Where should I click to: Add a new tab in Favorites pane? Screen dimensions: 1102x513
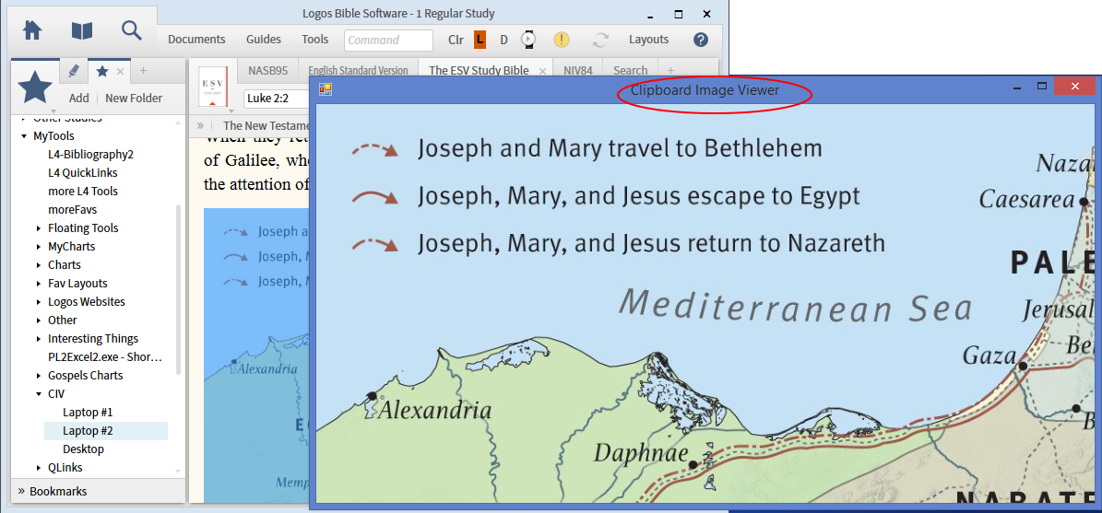143,70
